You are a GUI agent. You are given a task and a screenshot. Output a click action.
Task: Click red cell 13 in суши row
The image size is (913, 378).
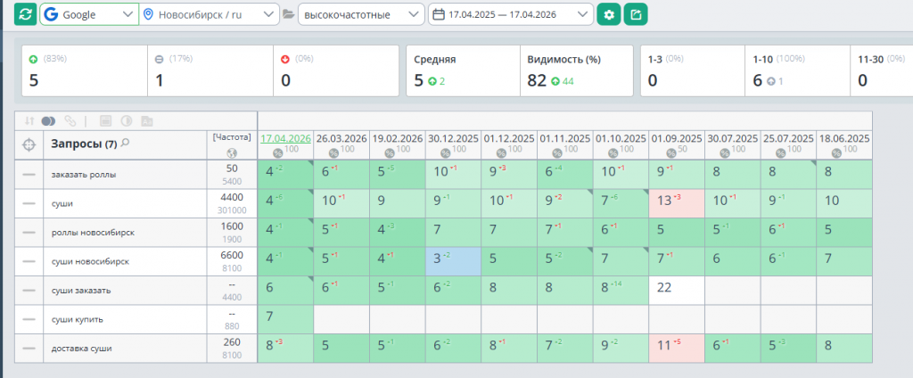(677, 203)
